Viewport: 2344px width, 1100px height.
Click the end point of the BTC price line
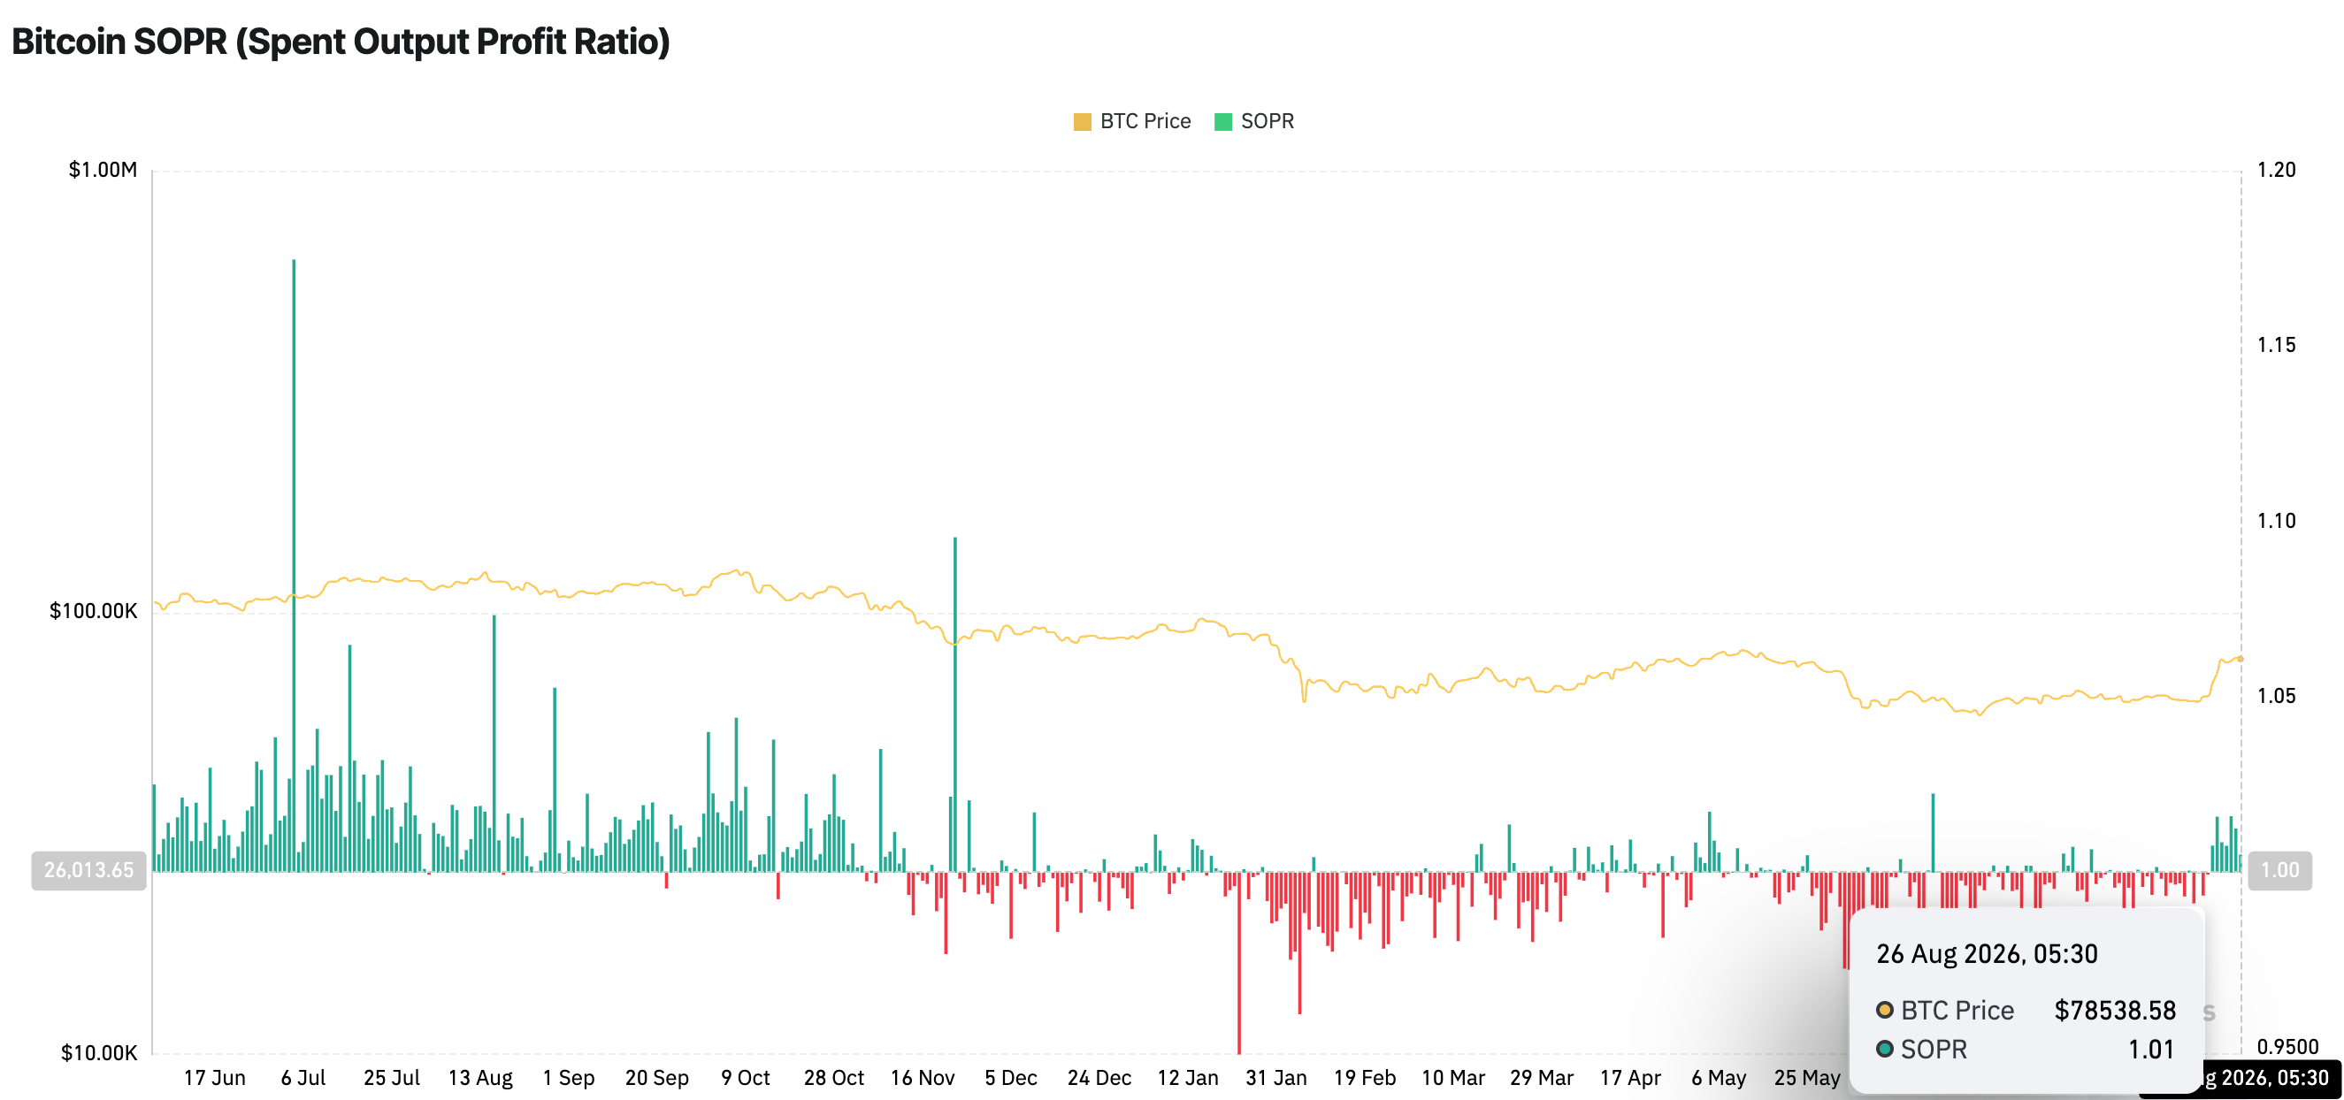pyautogui.click(x=2241, y=658)
